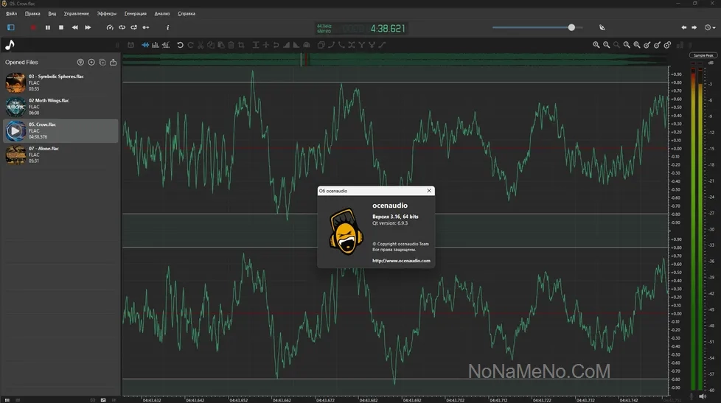The width and height of the screenshot is (721, 403).
Task: Click the http://www.ocenaudio.com link
Action: [x=401, y=260]
